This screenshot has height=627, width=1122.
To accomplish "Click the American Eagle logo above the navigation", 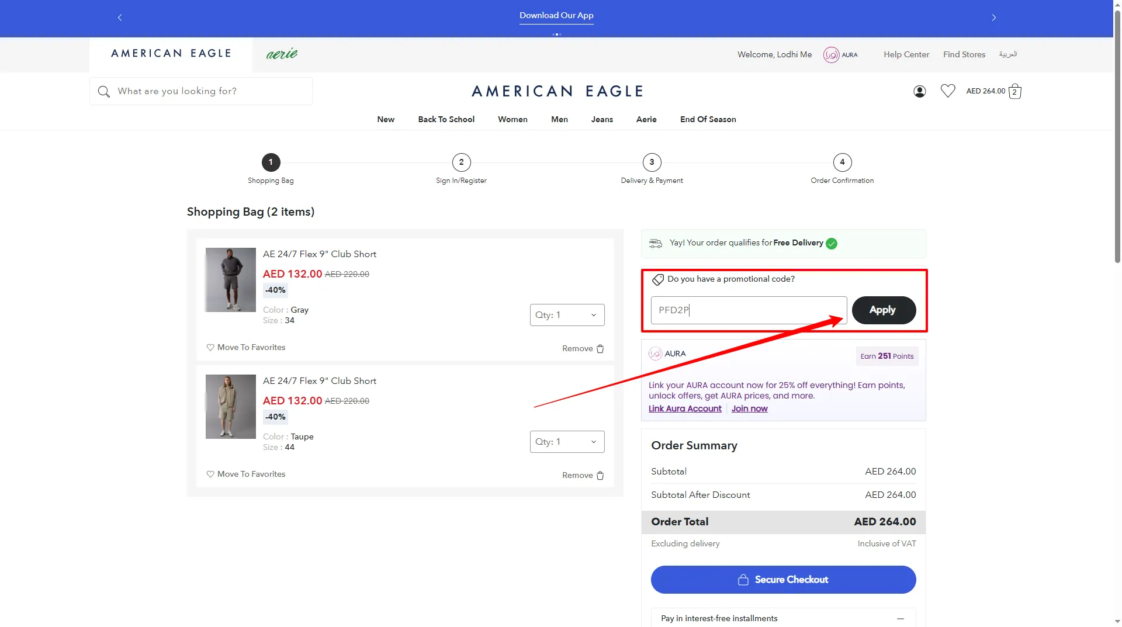I will [x=557, y=91].
